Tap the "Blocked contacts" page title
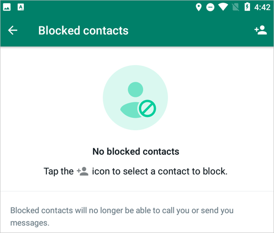 [x=83, y=31]
